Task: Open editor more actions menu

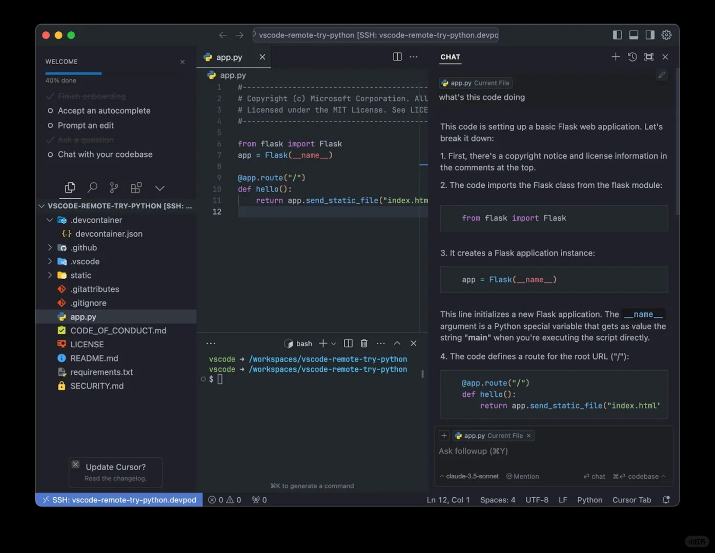Action: 414,57
